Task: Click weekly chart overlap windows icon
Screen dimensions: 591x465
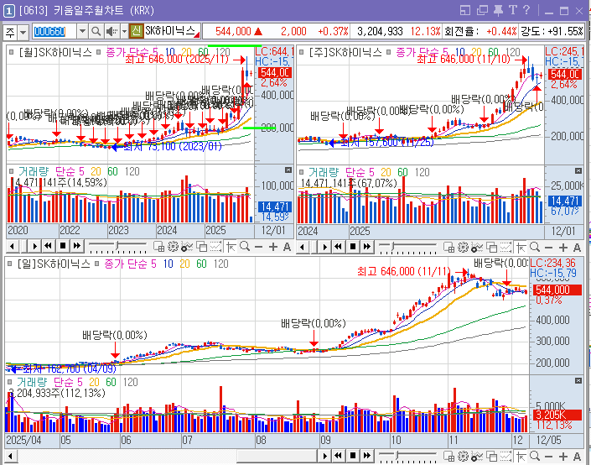Action: pos(491,248)
